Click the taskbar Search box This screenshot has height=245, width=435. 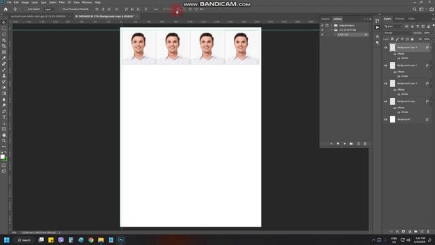point(24,240)
